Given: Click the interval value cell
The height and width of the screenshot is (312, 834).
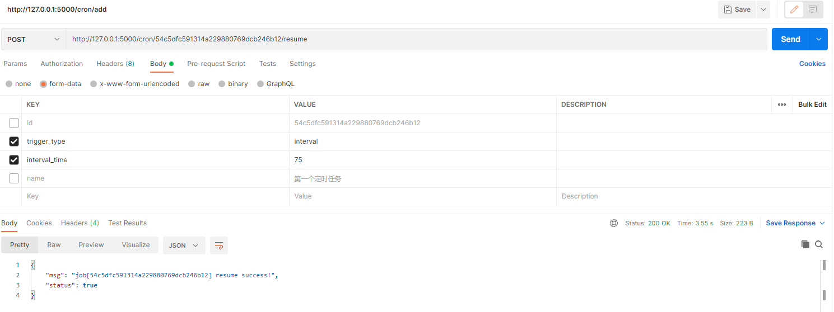Looking at the screenshot, I should tap(423, 141).
